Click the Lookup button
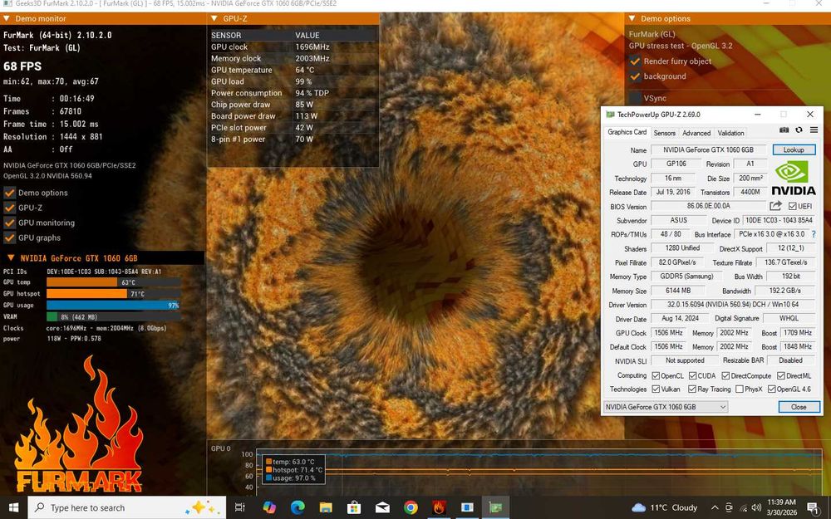 click(x=794, y=150)
